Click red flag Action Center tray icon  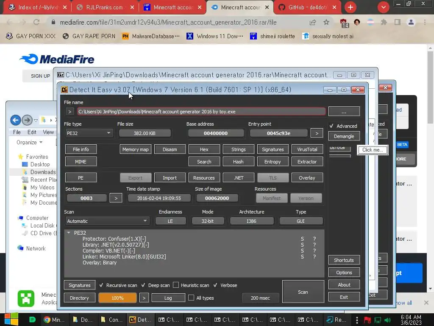pyautogui.click(x=367, y=320)
